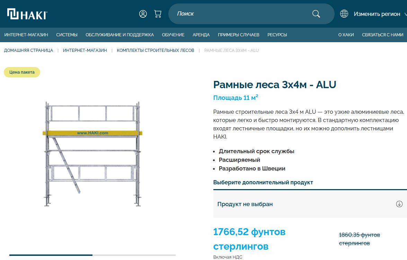Click the struck-through price 1860,35 фунтов
407x260 pixels.
pyautogui.click(x=360, y=239)
